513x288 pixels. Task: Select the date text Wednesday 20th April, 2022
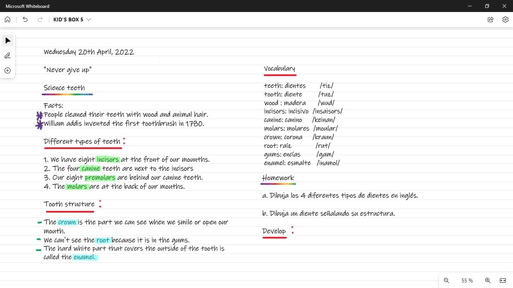[x=89, y=52]
